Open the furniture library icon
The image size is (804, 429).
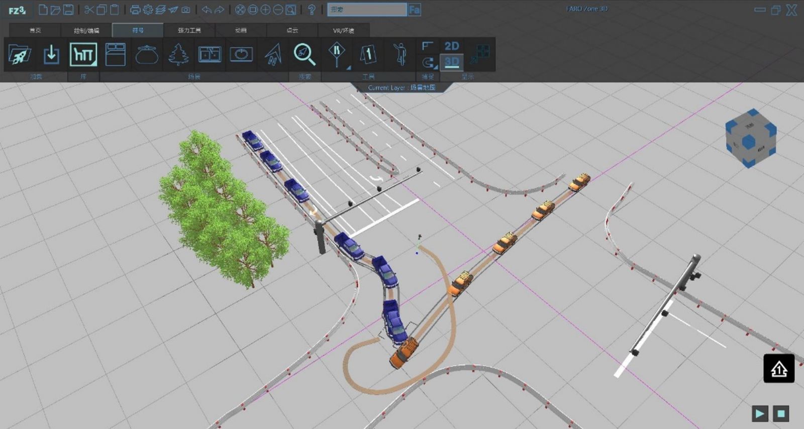(83, 54)
